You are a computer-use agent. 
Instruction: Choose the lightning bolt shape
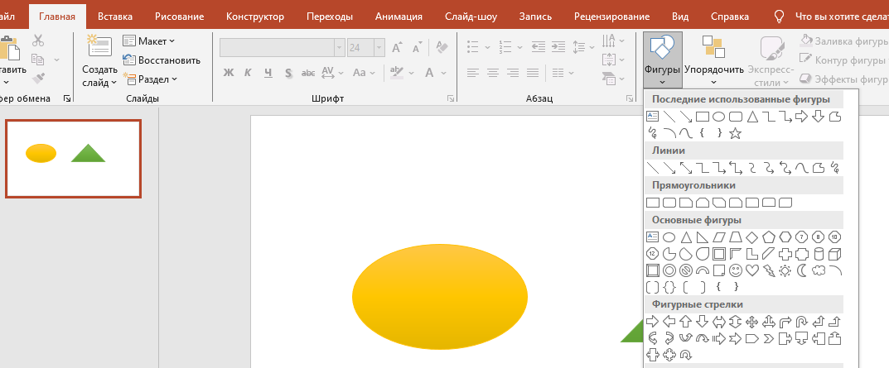tap(768, 270)
